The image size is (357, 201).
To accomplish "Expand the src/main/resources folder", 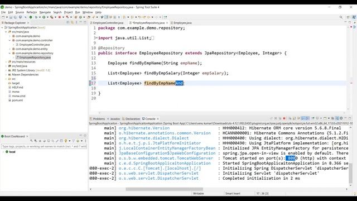I will click(x=6, y=62).
